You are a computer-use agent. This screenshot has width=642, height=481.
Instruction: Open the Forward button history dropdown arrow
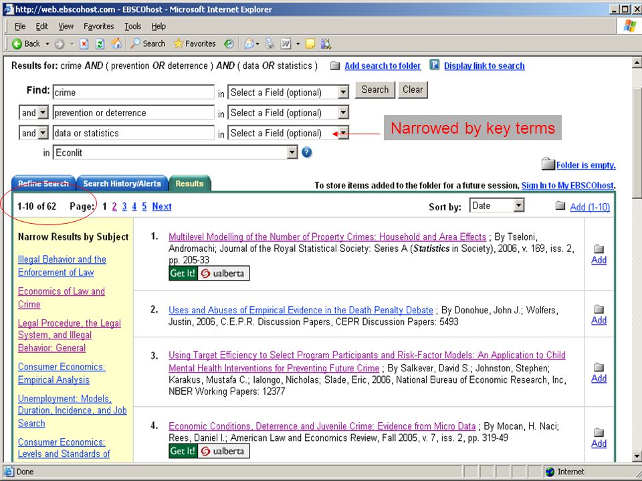click(72, 44)
